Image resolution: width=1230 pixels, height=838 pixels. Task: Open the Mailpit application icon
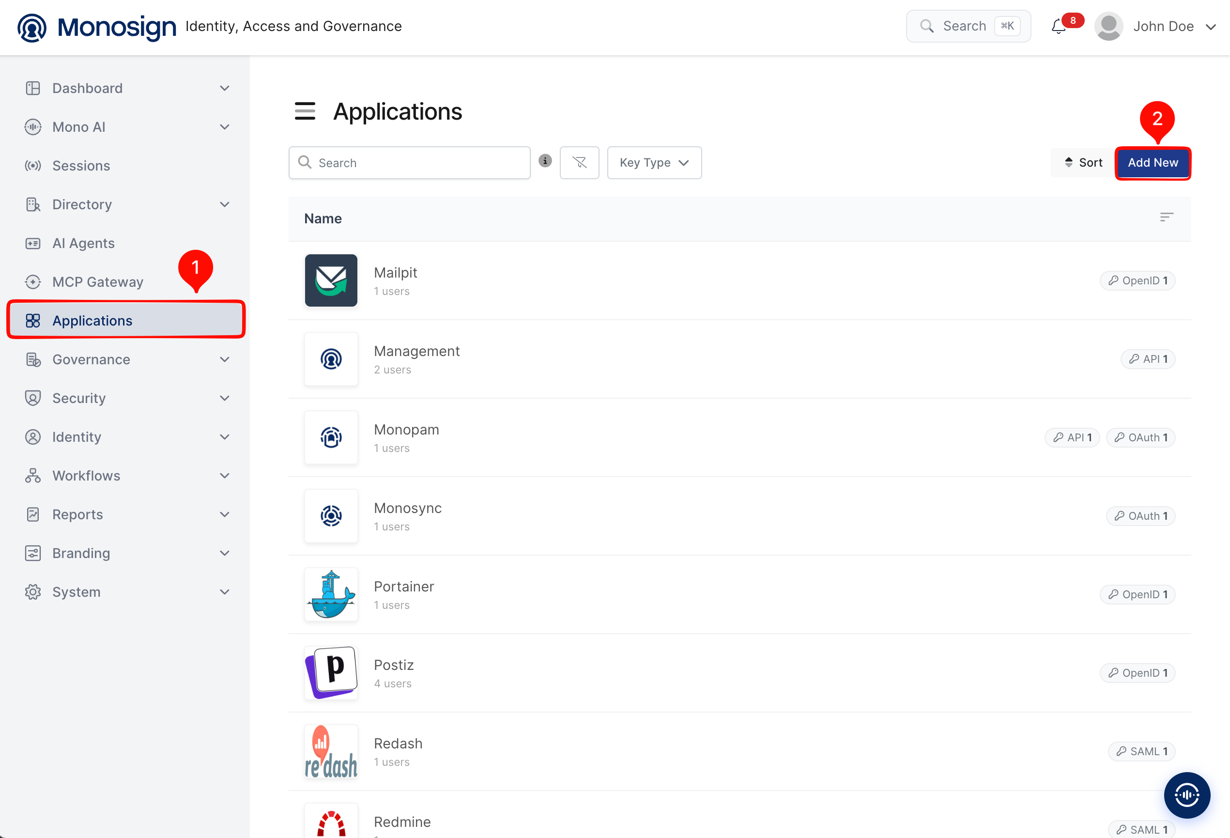tap(331, 280)
